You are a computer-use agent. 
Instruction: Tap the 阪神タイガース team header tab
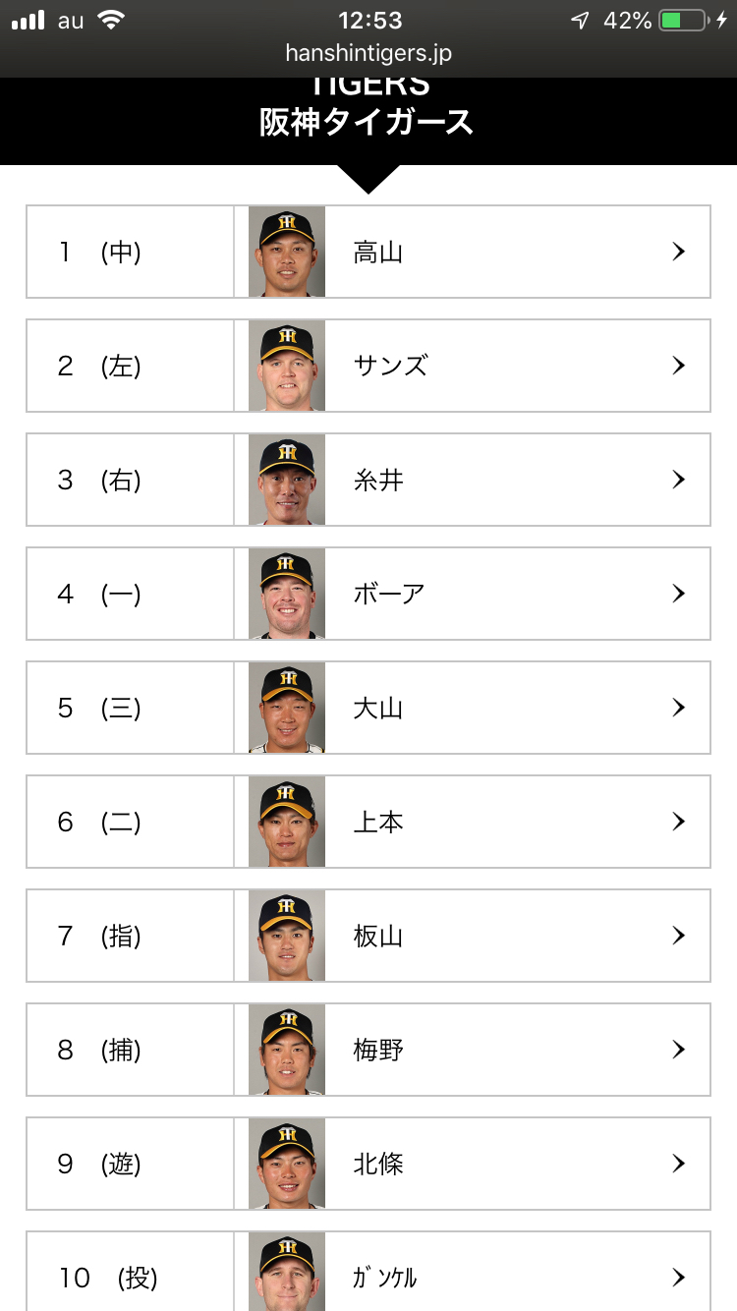coord(367,123)
